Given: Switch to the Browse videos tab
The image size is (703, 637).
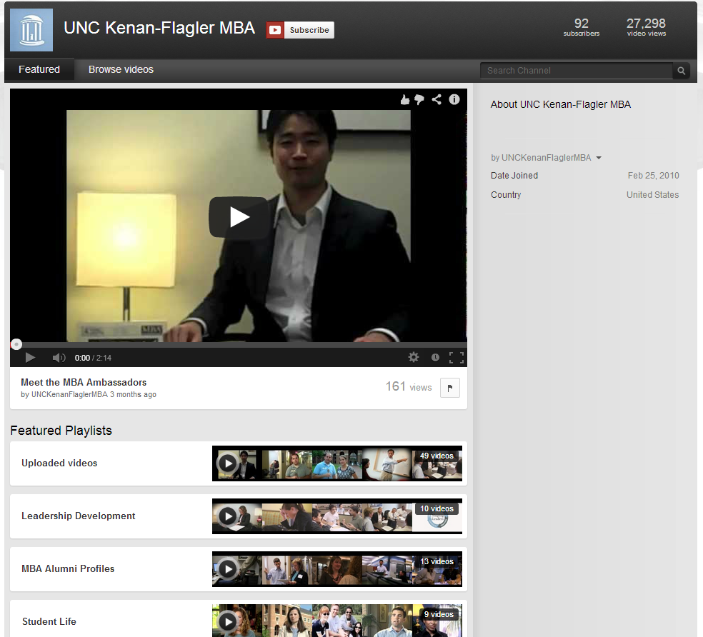Looking at the screenshot, I should [x=121, y=70].
